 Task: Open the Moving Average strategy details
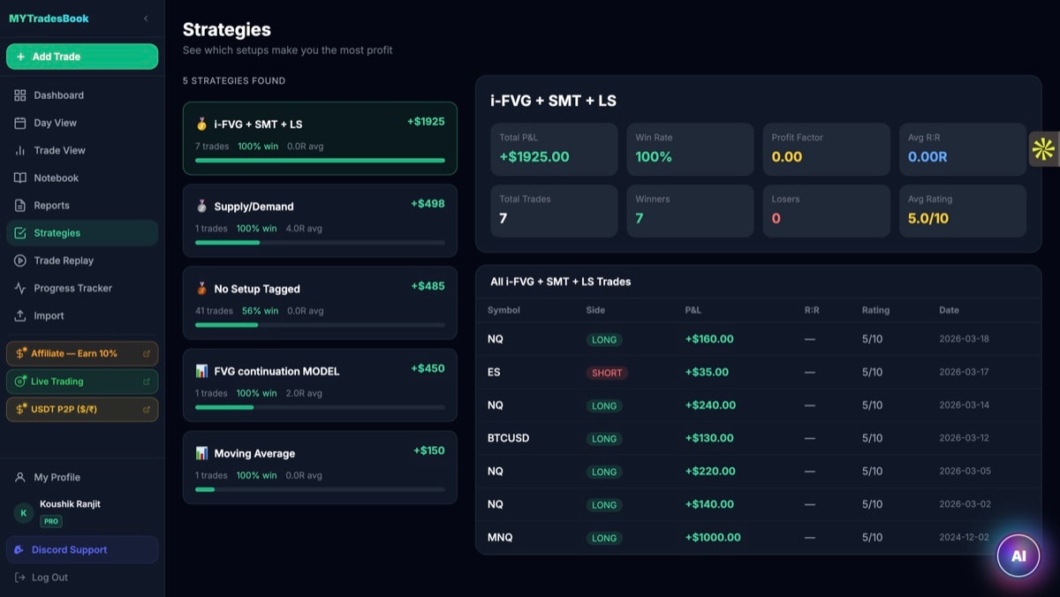pos(320,465)
